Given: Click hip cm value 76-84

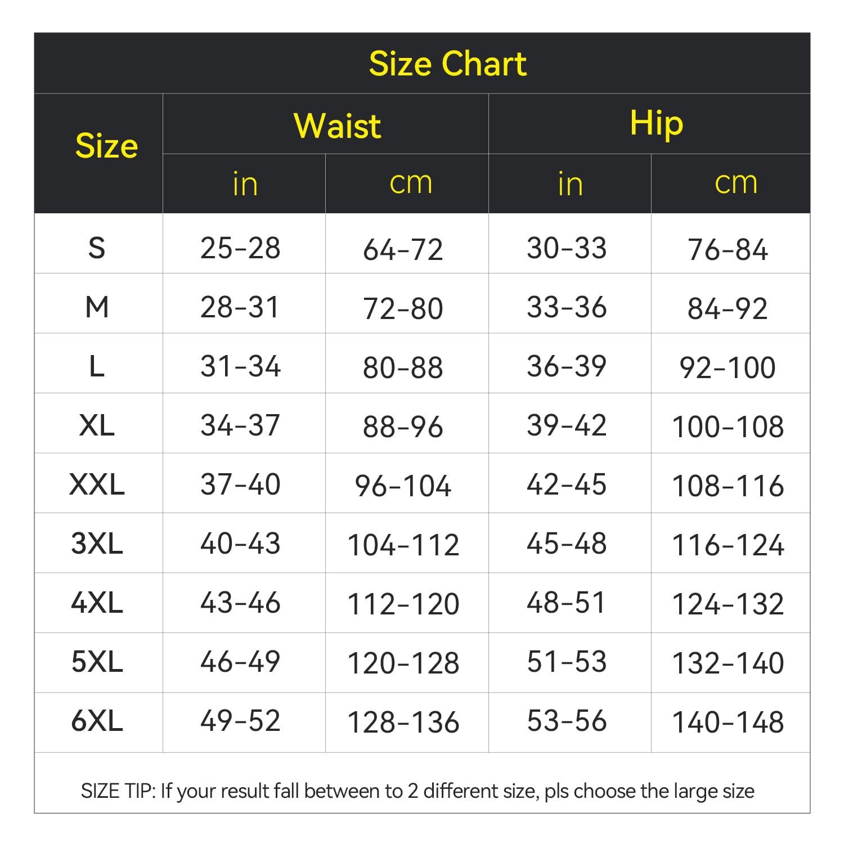Looking at the screenshot, I should tap(728, 249).
